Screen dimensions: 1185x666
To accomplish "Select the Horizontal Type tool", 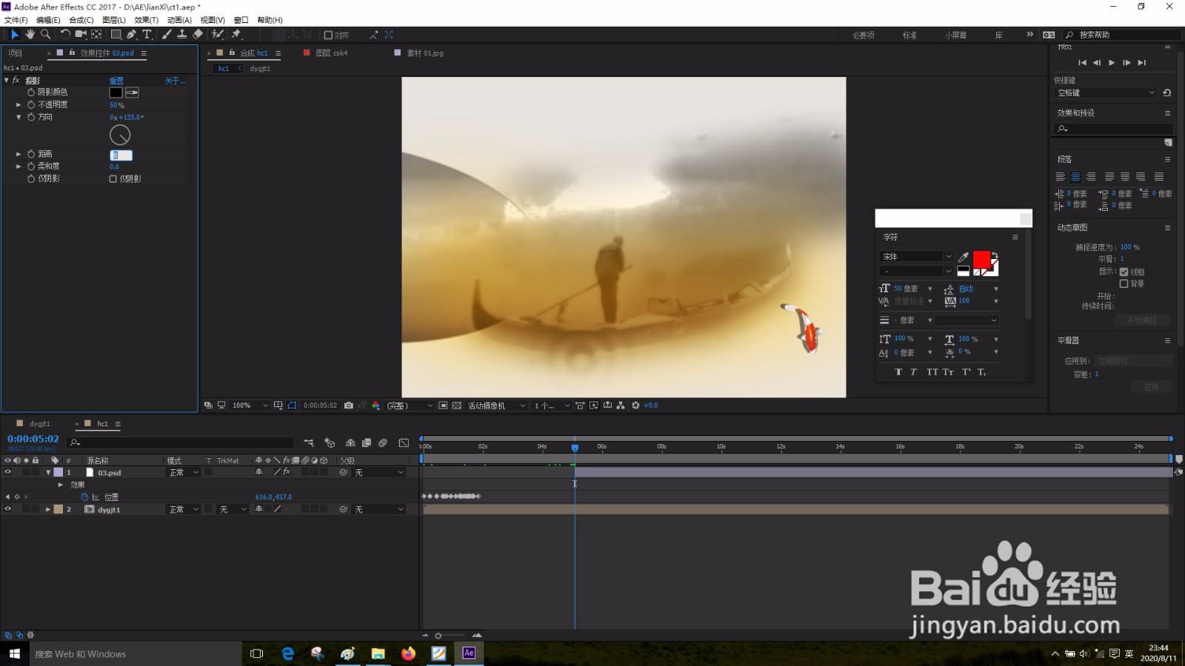I will (147, 35).
